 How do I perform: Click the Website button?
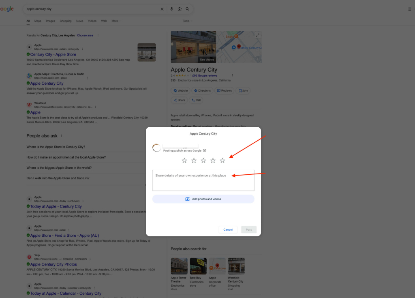(180, 90)
